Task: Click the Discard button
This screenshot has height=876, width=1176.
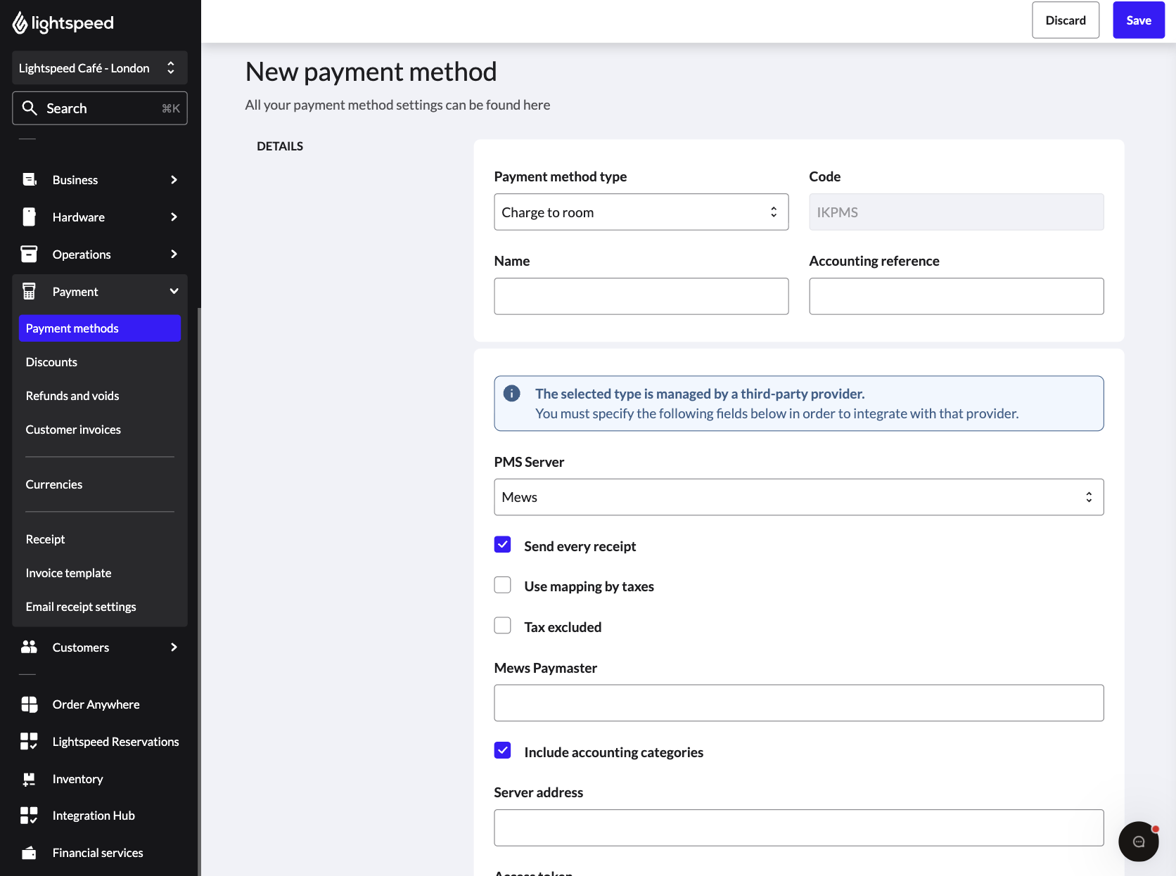Action: click(1065, 20)
